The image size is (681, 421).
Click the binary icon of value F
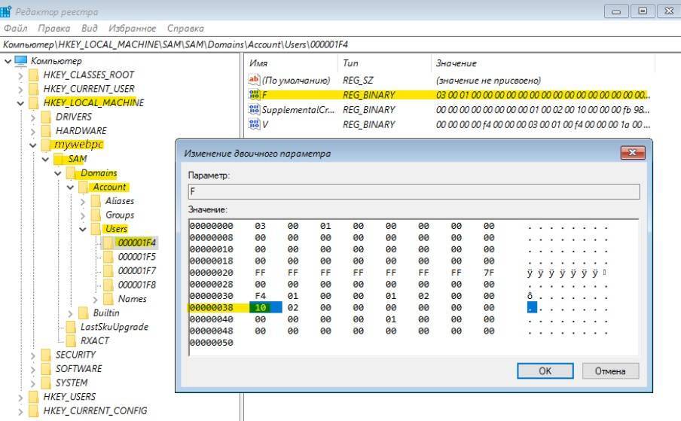[254, 95]
